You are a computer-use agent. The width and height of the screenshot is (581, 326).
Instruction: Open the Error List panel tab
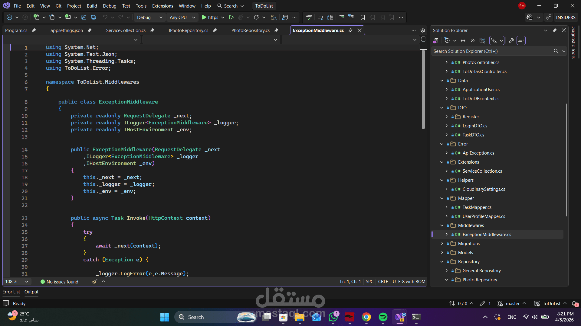[11, 292]
